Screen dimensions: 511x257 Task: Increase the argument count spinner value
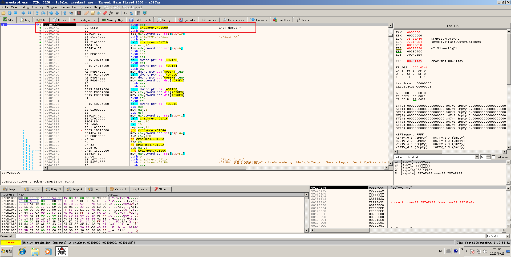(488, 156)
